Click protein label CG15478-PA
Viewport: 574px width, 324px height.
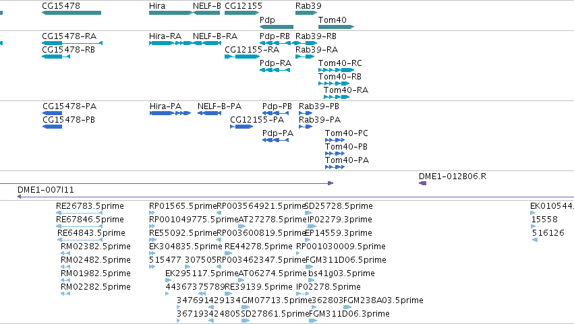[x=69, y=106]
